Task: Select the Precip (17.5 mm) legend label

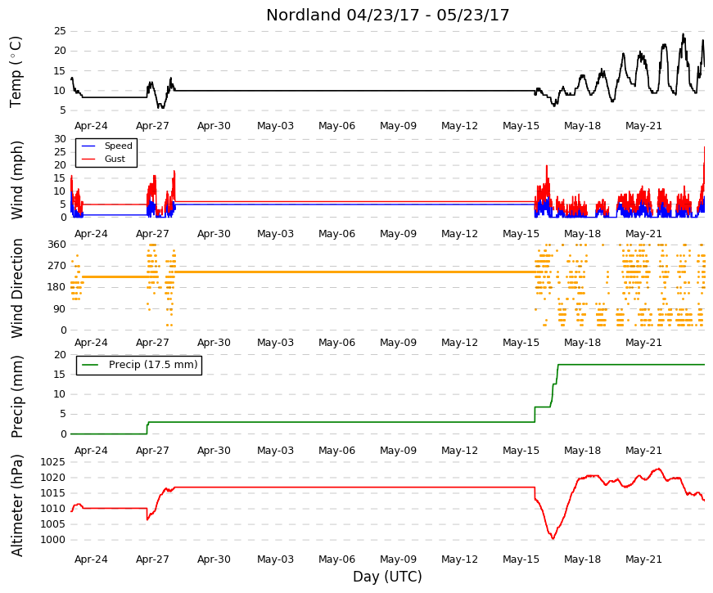Action: coord(153,365)
